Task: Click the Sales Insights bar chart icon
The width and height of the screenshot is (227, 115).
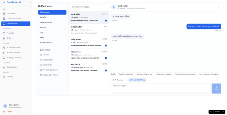Action: pos(4,67)
